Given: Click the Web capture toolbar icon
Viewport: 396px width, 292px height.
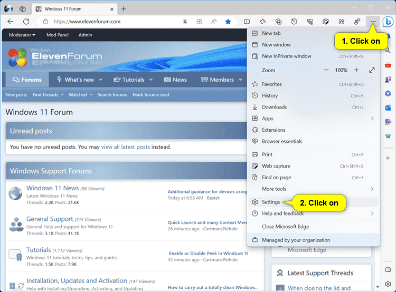Looking at the screenshot, I should [x=326, y=22].
